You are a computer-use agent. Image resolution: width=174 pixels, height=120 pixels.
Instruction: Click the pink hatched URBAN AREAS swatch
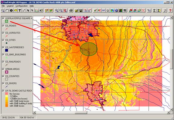point(7,72)
